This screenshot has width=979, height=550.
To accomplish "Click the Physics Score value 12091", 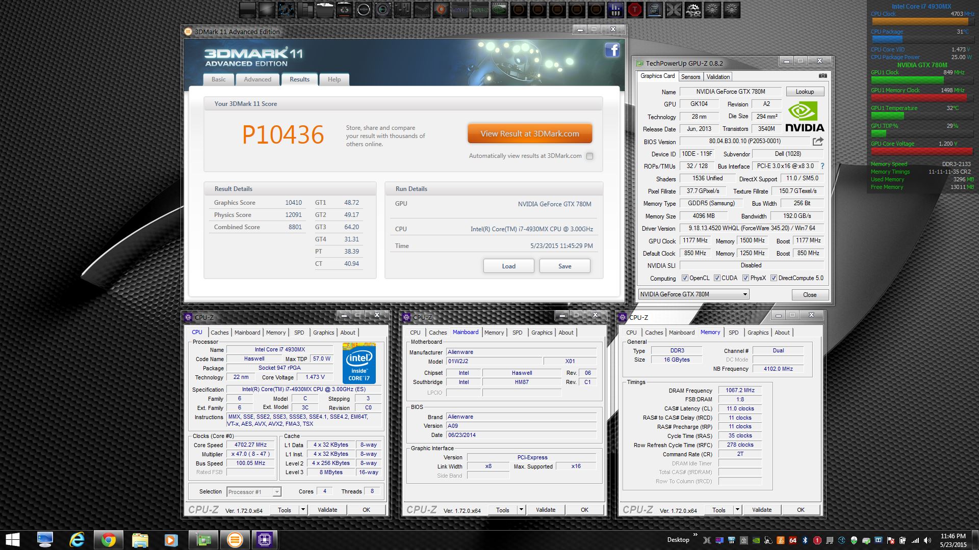I will 293,215.
